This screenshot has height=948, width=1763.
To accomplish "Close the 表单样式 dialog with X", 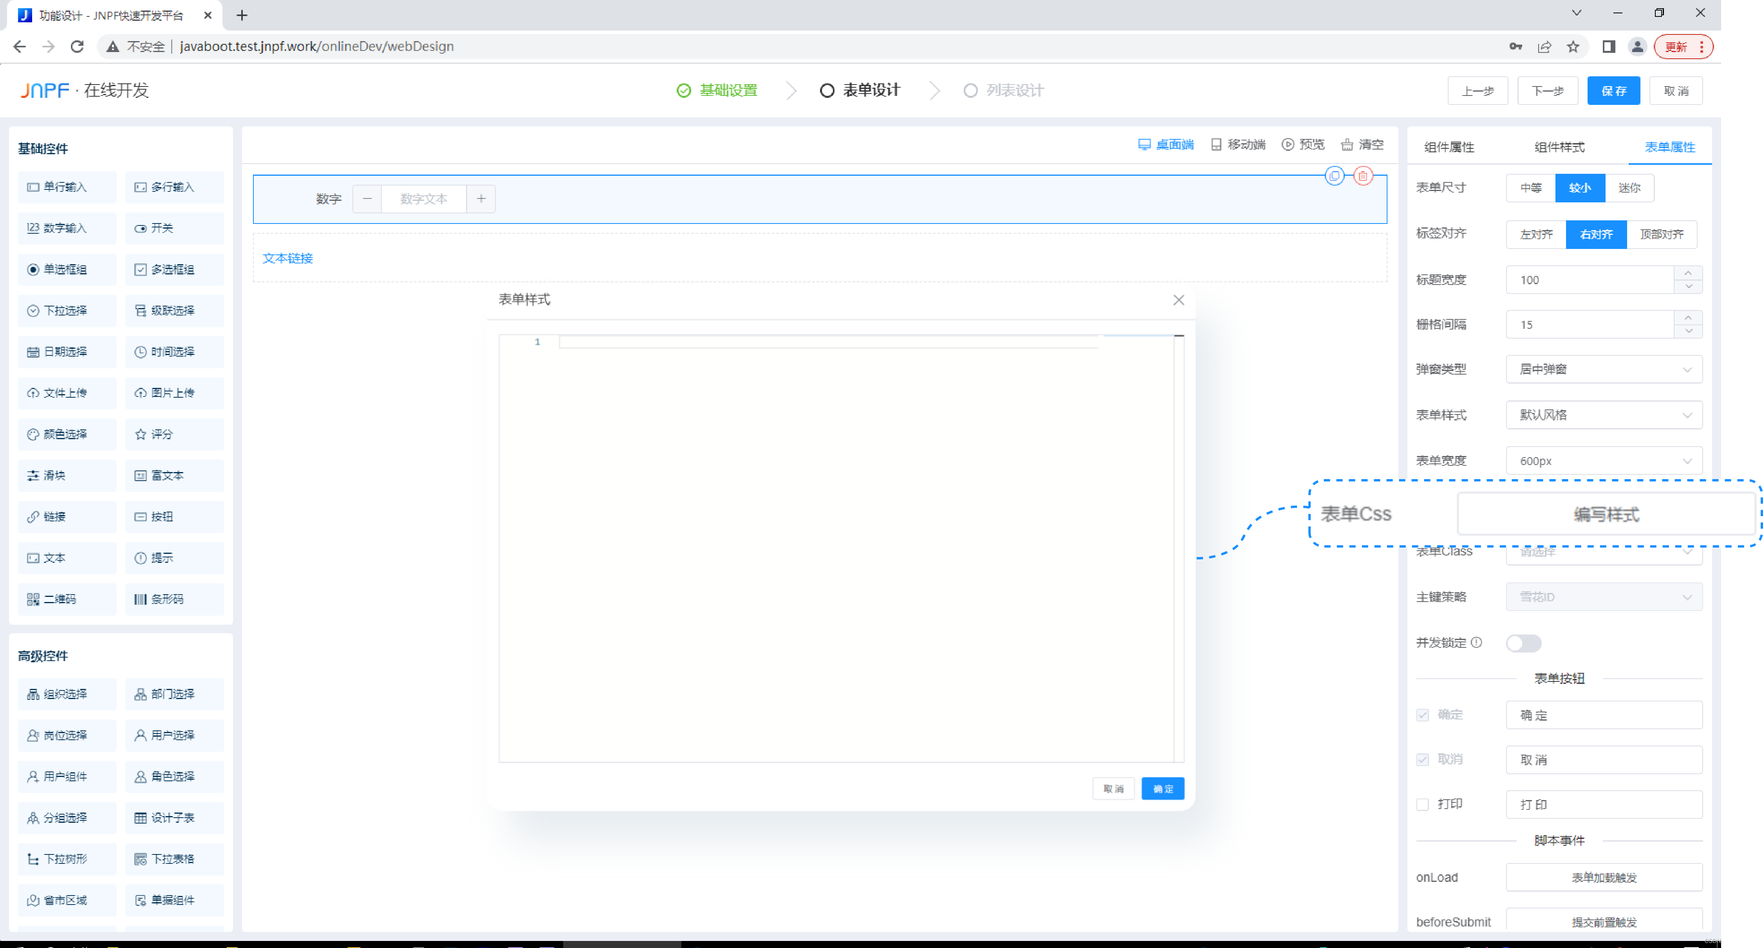I will tap(1178, 300).
